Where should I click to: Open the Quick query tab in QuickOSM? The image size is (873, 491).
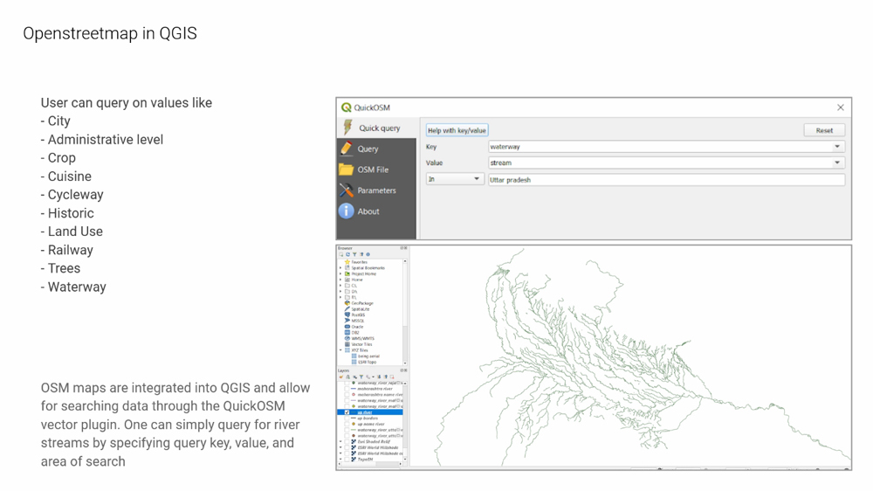378,128
